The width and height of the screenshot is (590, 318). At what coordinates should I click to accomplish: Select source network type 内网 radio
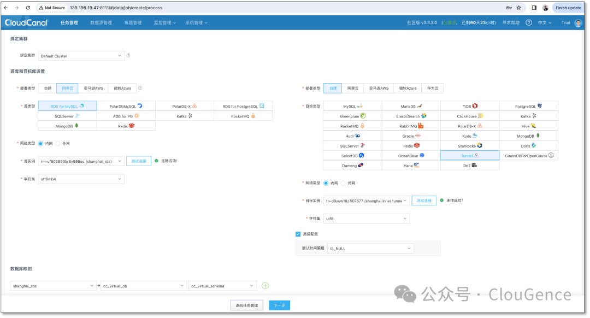coord(40,143)
